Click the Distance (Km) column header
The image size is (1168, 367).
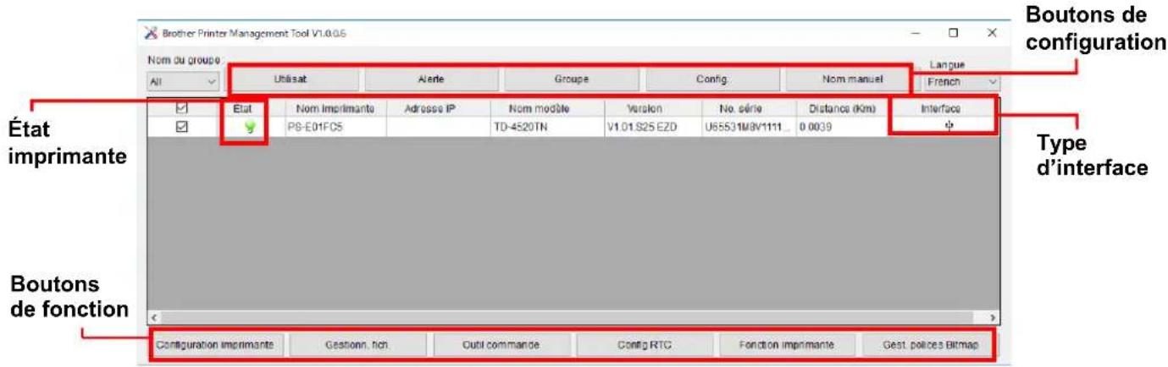pyautogui.click(x=842, y=109)
